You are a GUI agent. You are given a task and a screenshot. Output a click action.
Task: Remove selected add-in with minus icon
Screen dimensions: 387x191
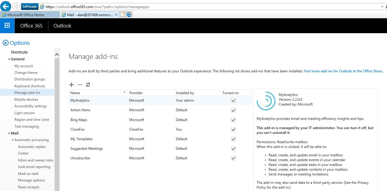[x=80, y=85]
